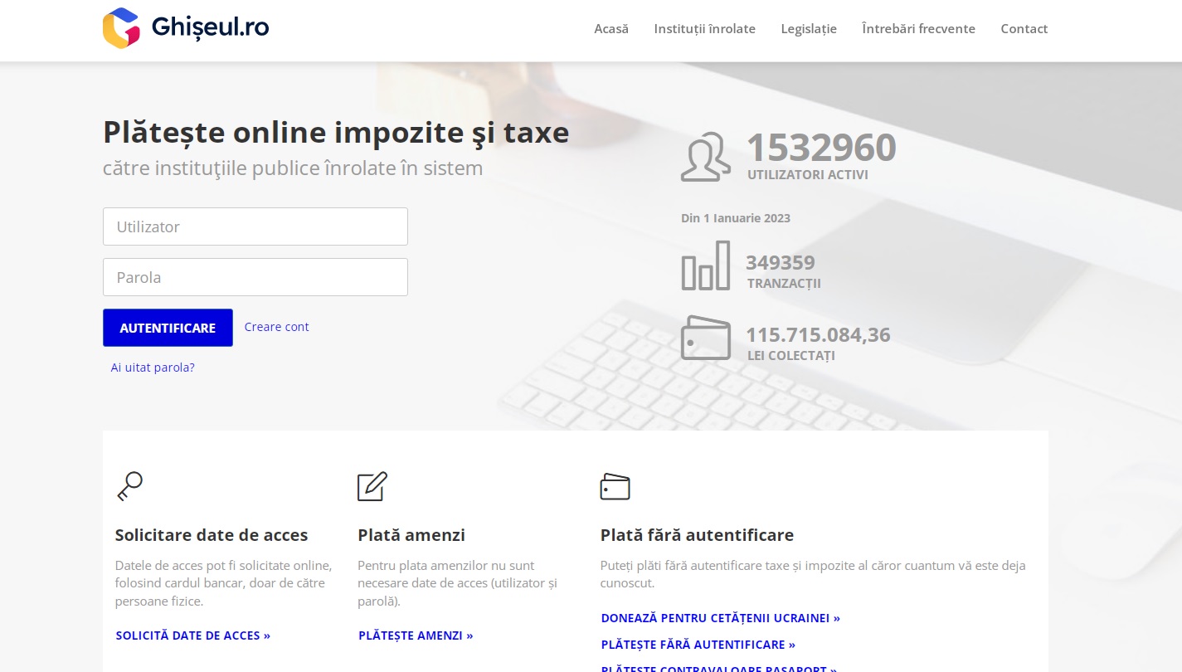Focus the Utilizator input field
Image resolution: width=1182 pixels, height=672 pixels.
coord(255,226)
